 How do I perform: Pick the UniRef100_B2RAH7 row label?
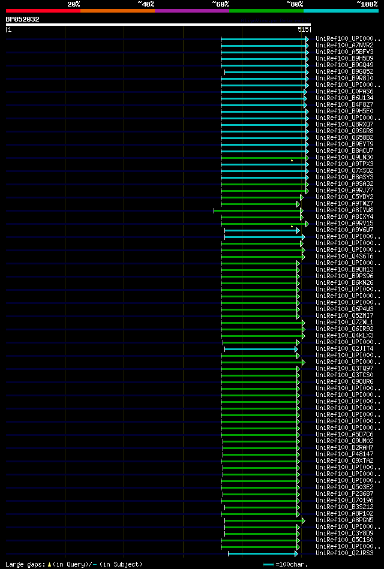344,448
